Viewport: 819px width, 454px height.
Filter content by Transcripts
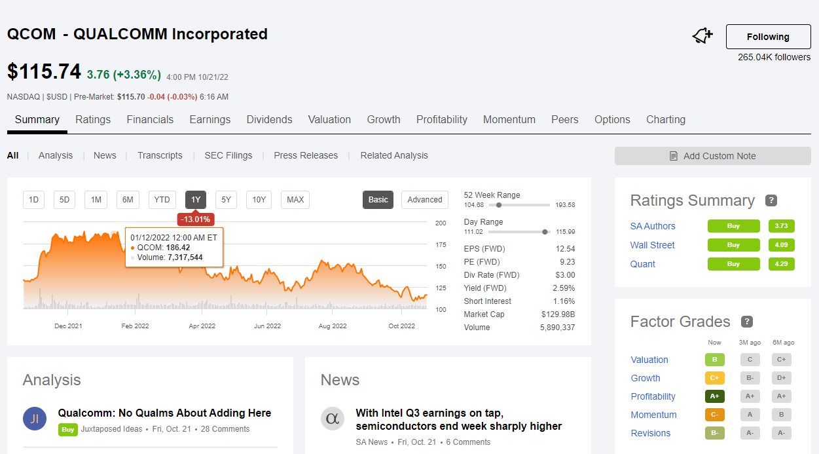click(x=160, y=155)
